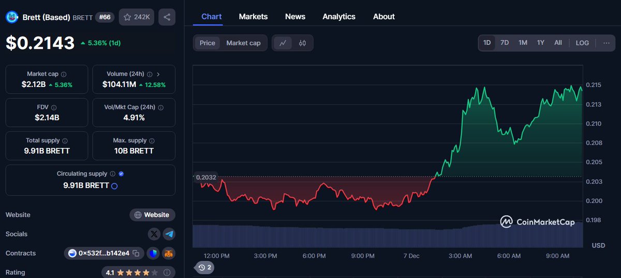This screenshot has height=278, width=621.
Task: Select the 1M time range
Action: (x=523, y=43)
